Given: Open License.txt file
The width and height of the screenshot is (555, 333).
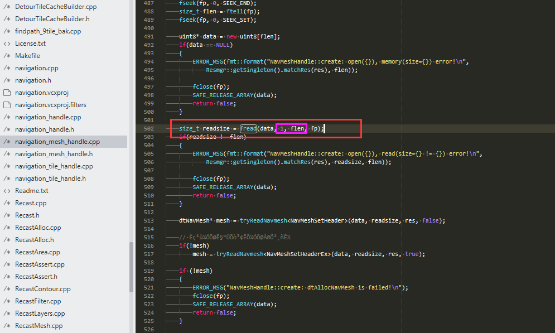Looking at the screenshot, I should [x=30, y=44].
